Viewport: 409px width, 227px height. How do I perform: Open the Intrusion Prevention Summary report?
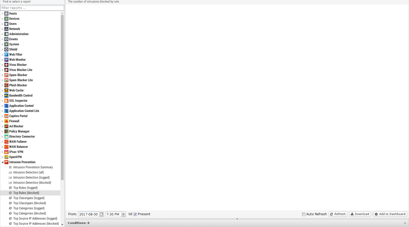(33, 167)
